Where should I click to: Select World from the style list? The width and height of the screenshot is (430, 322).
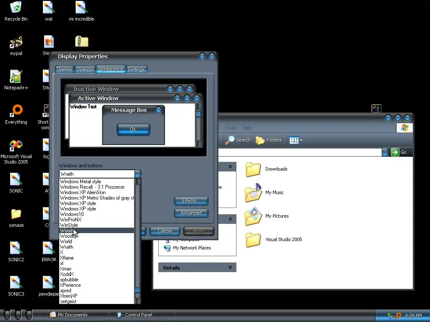(97, 241)
